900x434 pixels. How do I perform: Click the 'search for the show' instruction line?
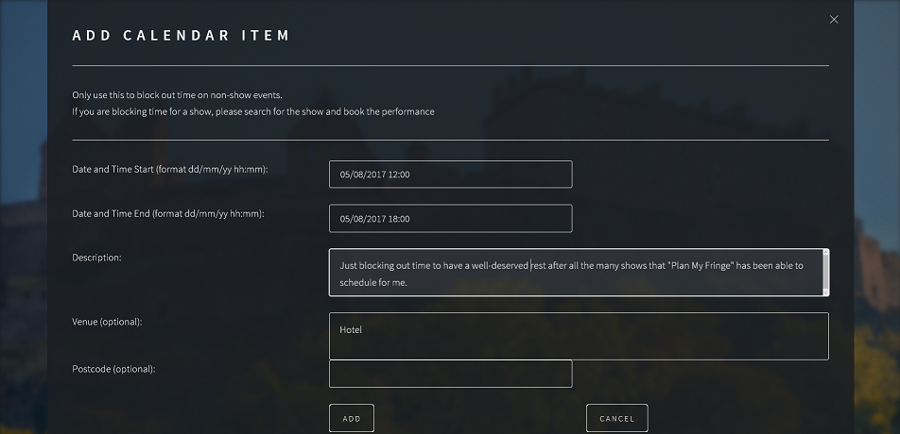tap(253, 111)
